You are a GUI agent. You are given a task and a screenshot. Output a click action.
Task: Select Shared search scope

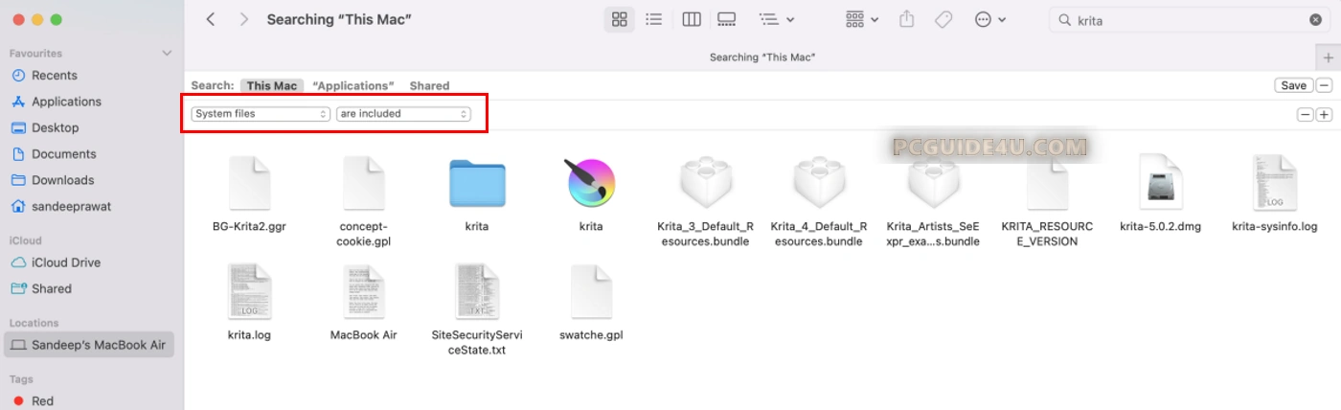point(429,86)
